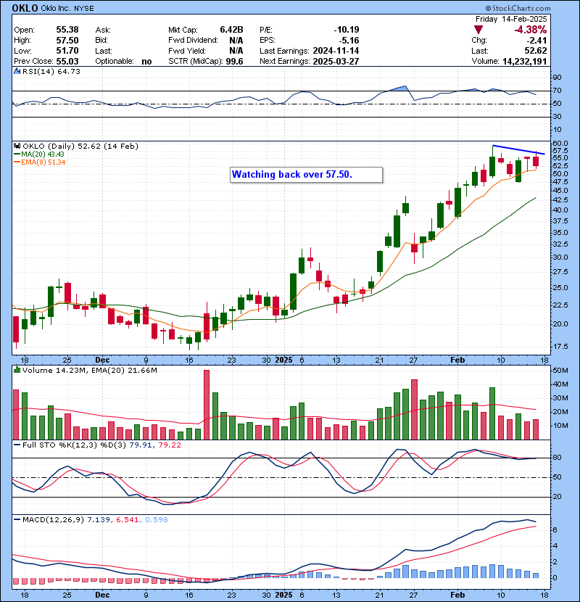Image resolution: width=580 pixels, height=602 pixels.
Task: Click the blue descending trendline near 57.5
Action: (x=518, y=149)
